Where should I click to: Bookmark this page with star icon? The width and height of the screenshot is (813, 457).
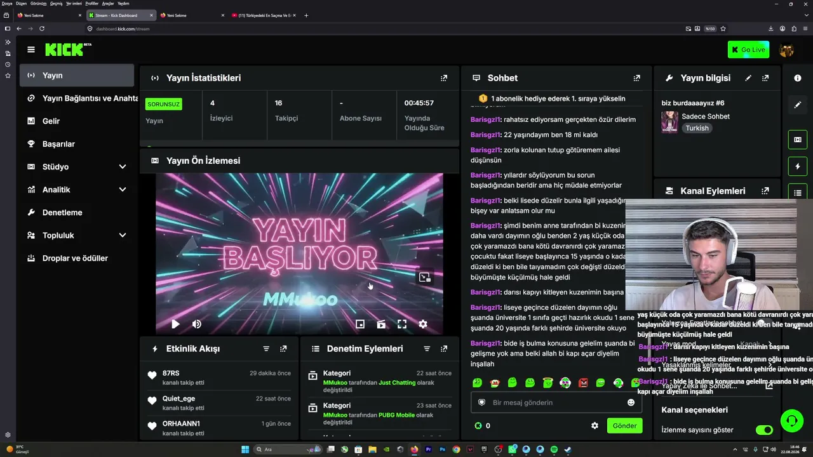[723, 29]
